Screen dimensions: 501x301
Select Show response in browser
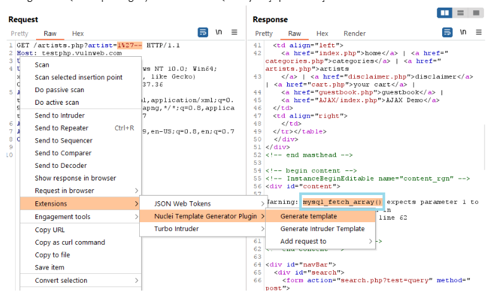click(80, 178)
